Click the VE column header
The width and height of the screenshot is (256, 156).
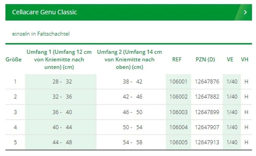tap(230, 60)
